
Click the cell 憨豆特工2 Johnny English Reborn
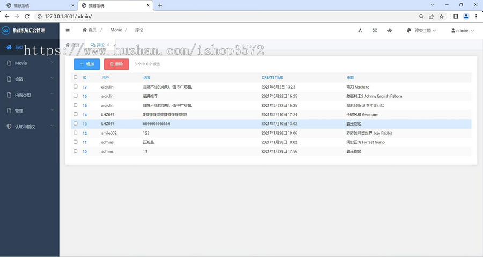pos(374,96)
